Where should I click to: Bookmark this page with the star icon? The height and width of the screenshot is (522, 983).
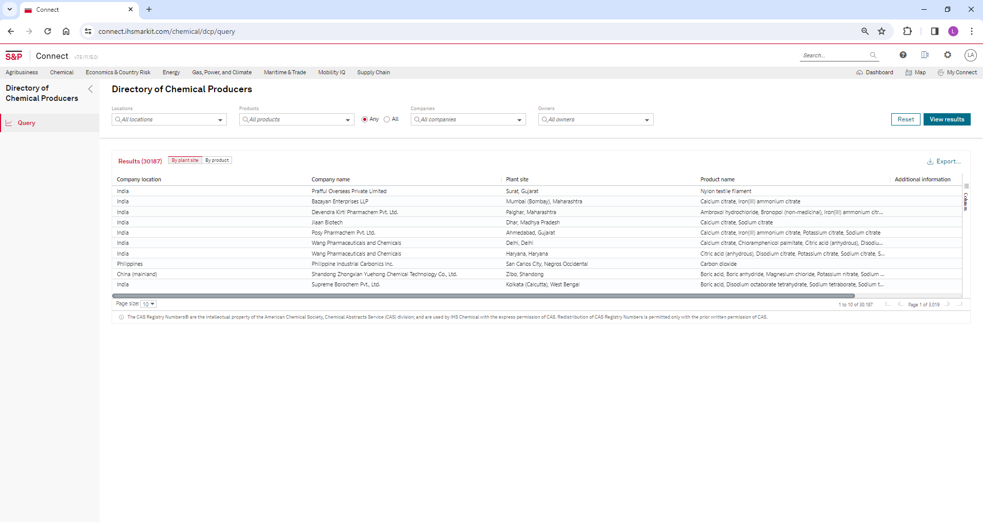coord(882,31)
